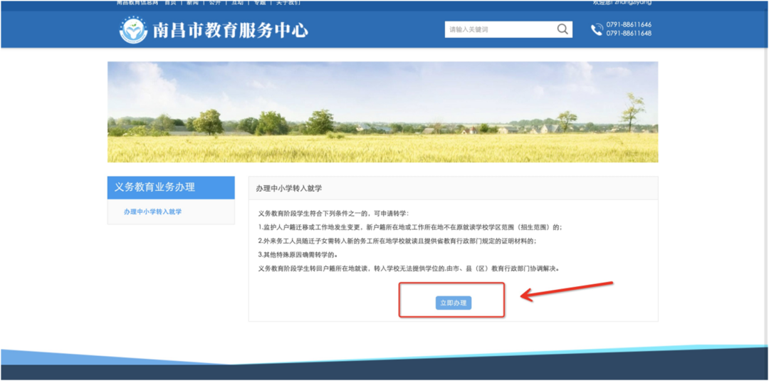
Task: Click the 立即办理 button
Action: click(x=453, y=303)
